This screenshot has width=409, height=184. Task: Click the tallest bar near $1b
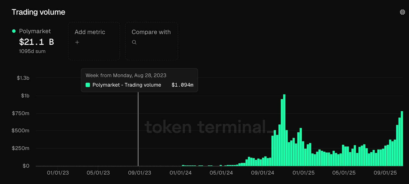[284, 130]
